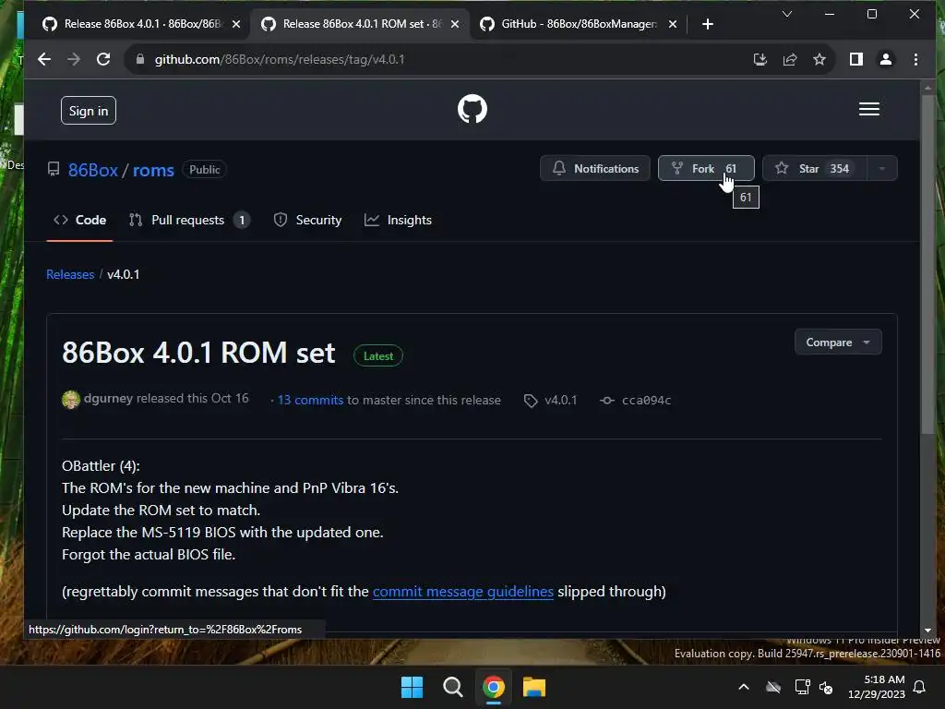Open Chrome three-dot menu
Screen dimensions: 945x709
(915, 59)
